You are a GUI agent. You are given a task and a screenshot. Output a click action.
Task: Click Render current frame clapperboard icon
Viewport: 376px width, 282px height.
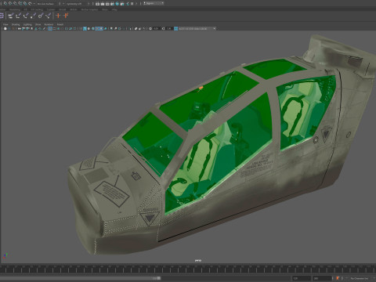pos(103,4)
